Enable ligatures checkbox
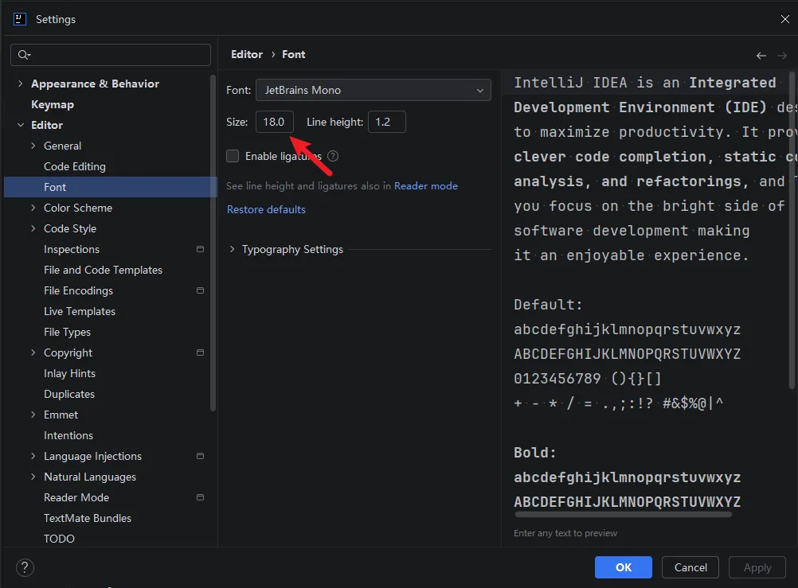 point(233,156)
